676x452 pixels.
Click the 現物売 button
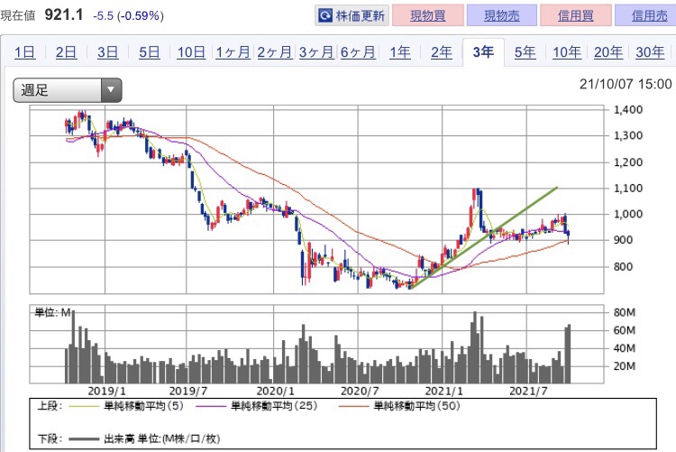(x=502, y=15)
